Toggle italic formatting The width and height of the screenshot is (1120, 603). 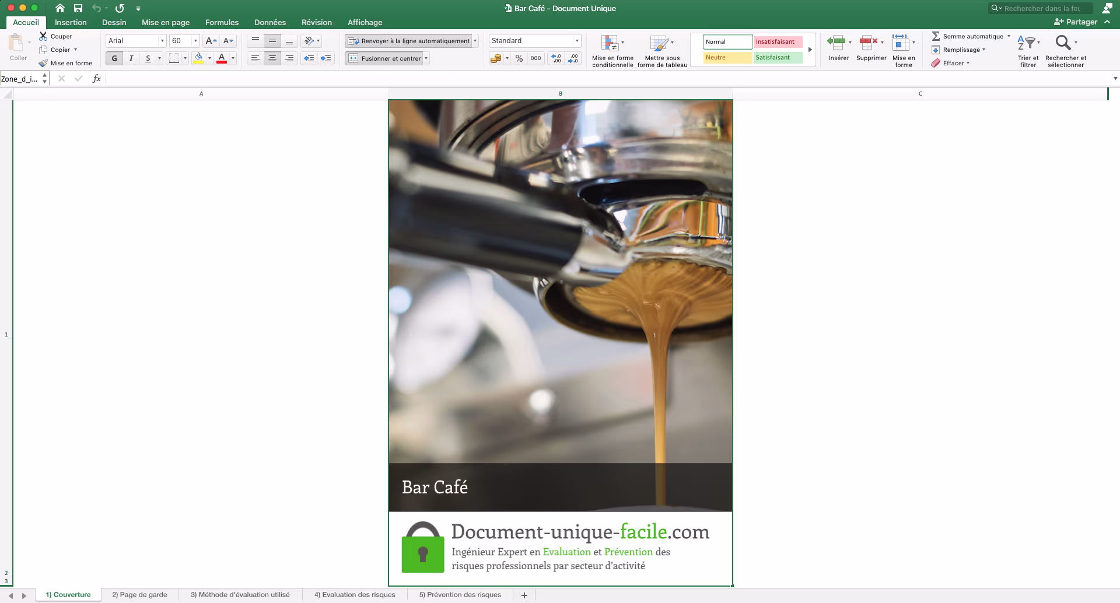coord(131,58)
